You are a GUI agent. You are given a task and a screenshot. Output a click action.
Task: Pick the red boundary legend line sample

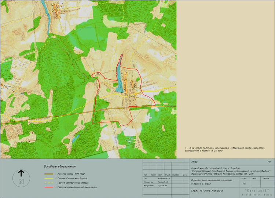[48, 187]
